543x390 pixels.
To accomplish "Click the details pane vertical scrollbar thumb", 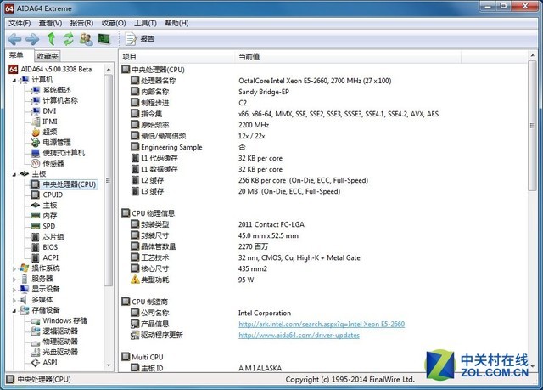I will 532,126.
